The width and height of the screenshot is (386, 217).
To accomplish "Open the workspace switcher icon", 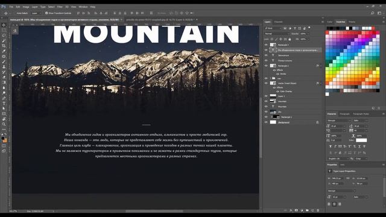I will pyautogui.click(x=379, y=13).
